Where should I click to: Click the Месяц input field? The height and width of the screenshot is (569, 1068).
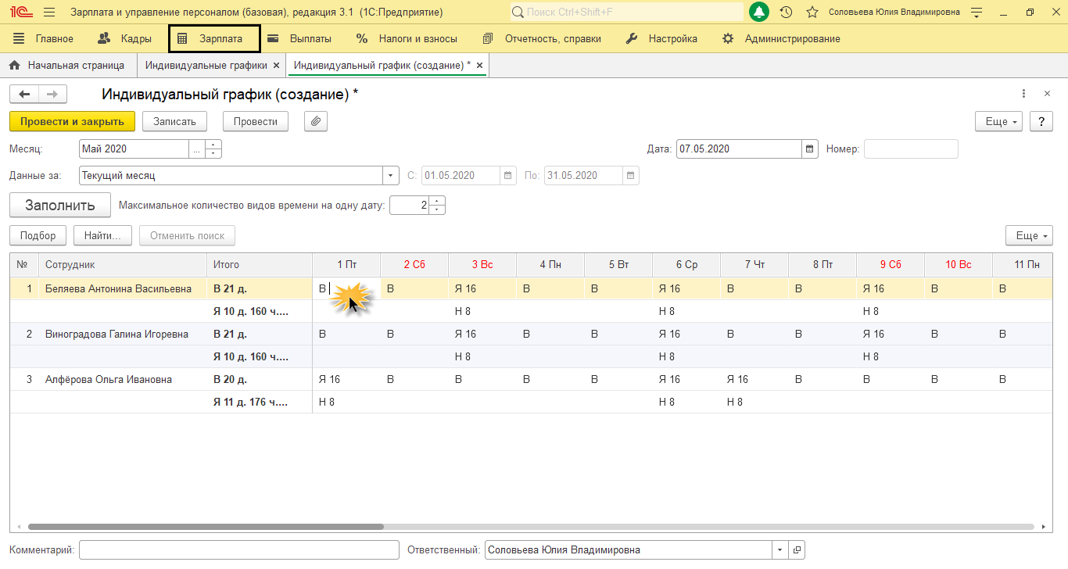tap(134, 149)
